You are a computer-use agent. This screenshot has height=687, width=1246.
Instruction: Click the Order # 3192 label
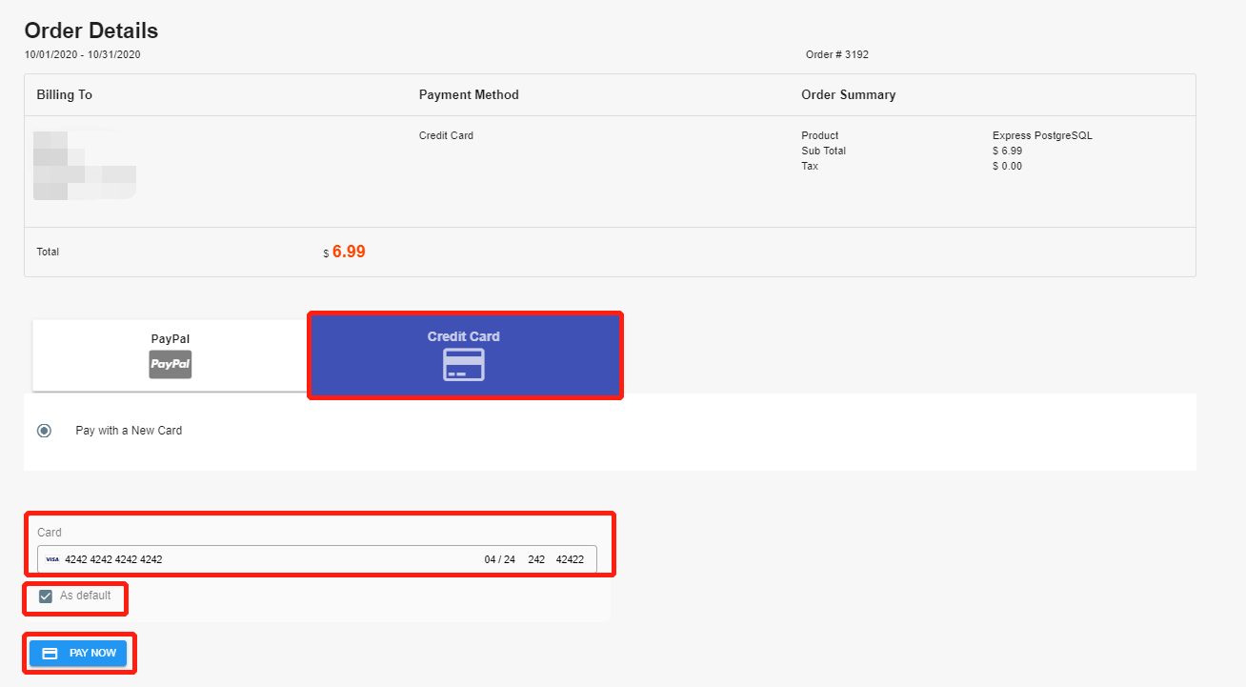(835, 54)
